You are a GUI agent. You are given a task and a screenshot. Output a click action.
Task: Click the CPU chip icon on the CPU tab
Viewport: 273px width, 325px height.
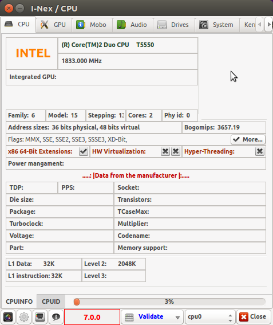pyautogui.click(x=9, y=24)
